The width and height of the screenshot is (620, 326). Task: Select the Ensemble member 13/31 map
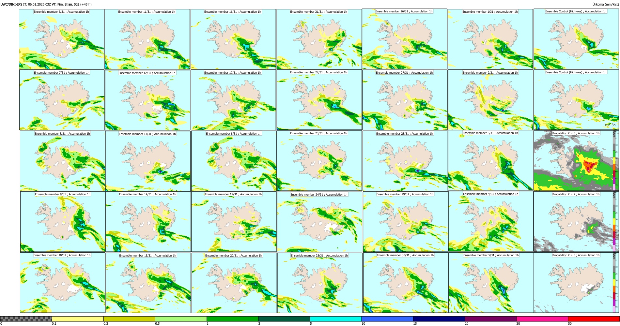(x=148, y=161)
